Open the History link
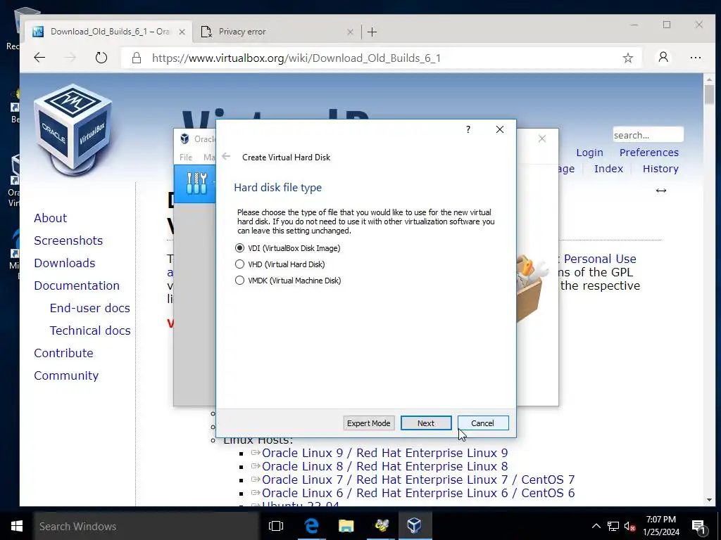 pos(660,169)
